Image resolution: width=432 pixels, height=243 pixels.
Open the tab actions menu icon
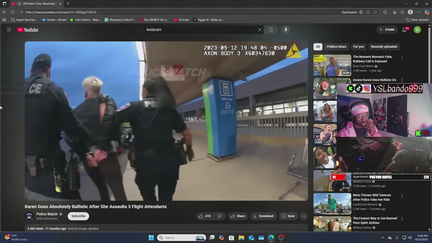point(4,4)
